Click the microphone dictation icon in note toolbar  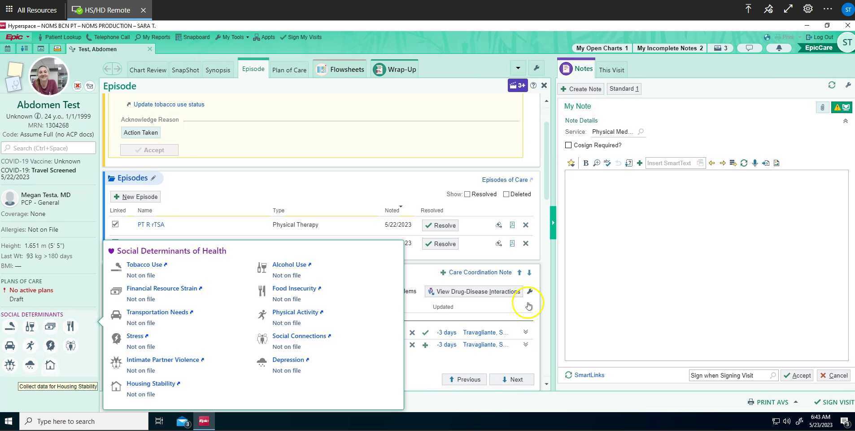(x=755, y=163)
